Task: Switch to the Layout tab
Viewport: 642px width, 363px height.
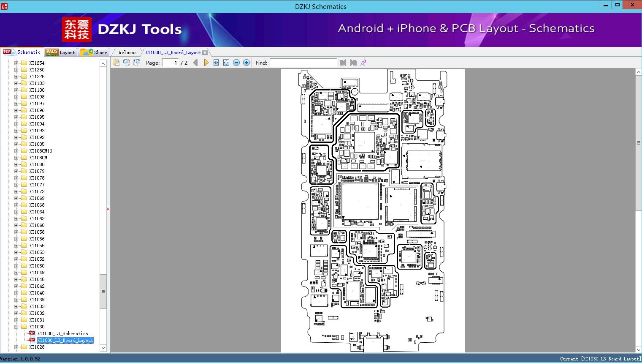Action: (61, 52)
